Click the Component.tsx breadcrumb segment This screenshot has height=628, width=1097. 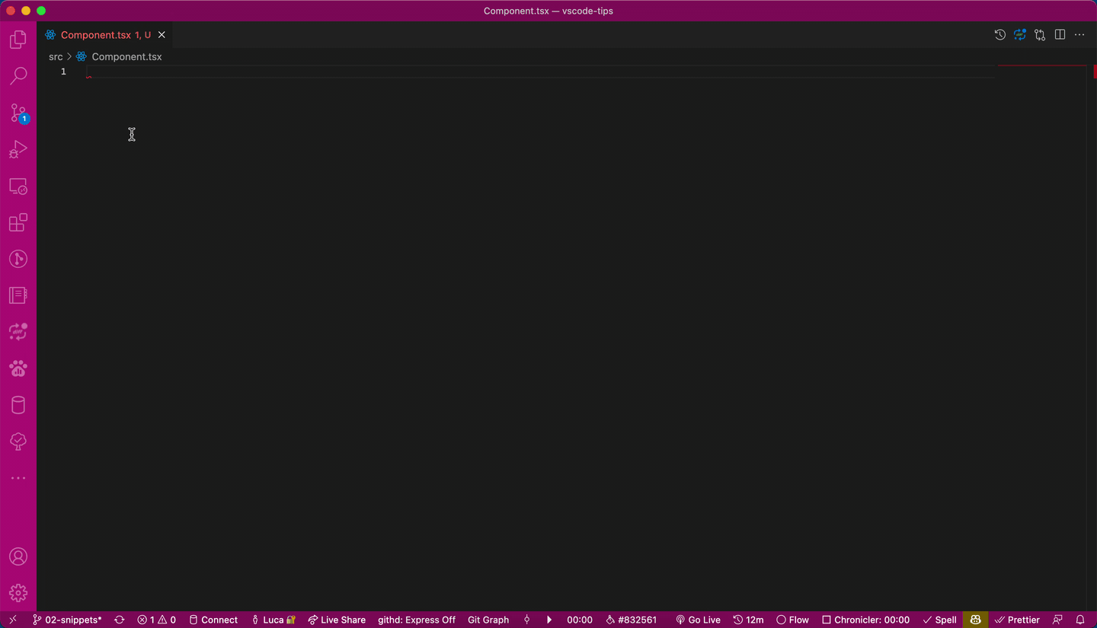(x=126, y=56)
